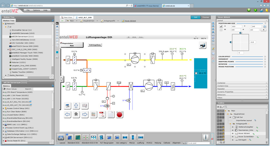Click the yellow favorites star icon
Screen dimensions: 270x146
click(x=267, y=10)
